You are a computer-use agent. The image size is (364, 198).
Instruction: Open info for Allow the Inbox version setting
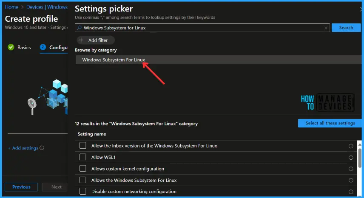[x=351, y=146]
